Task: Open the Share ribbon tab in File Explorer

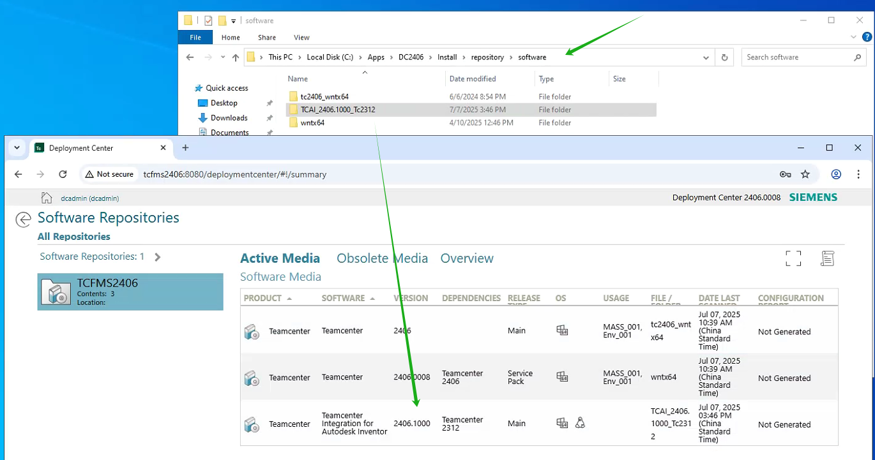Action: pyautogui.click(x=267, y=38)
